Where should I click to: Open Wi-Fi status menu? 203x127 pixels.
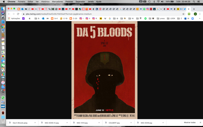coord(158,2)
